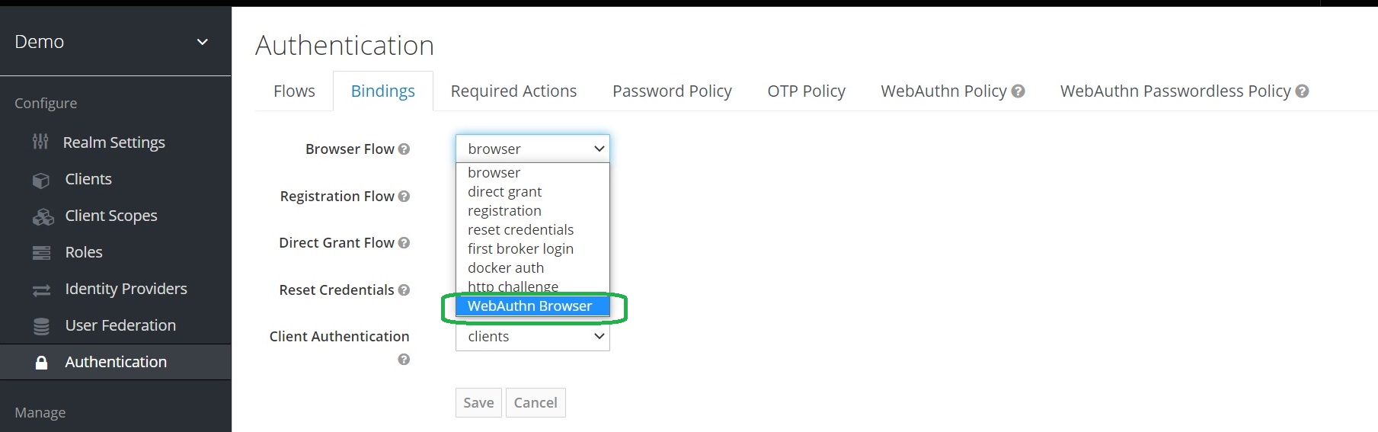Open the Required Actions tab

(513, 91)
